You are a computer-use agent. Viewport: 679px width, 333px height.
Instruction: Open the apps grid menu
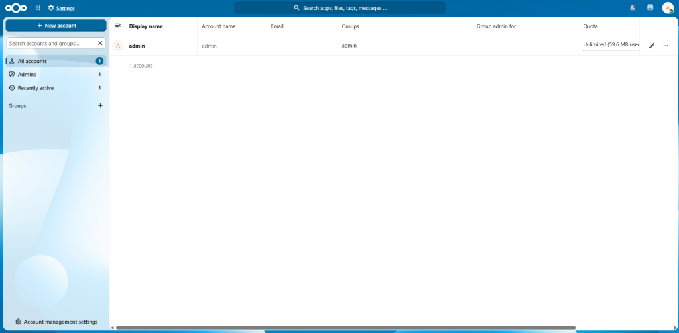point(38,8)
